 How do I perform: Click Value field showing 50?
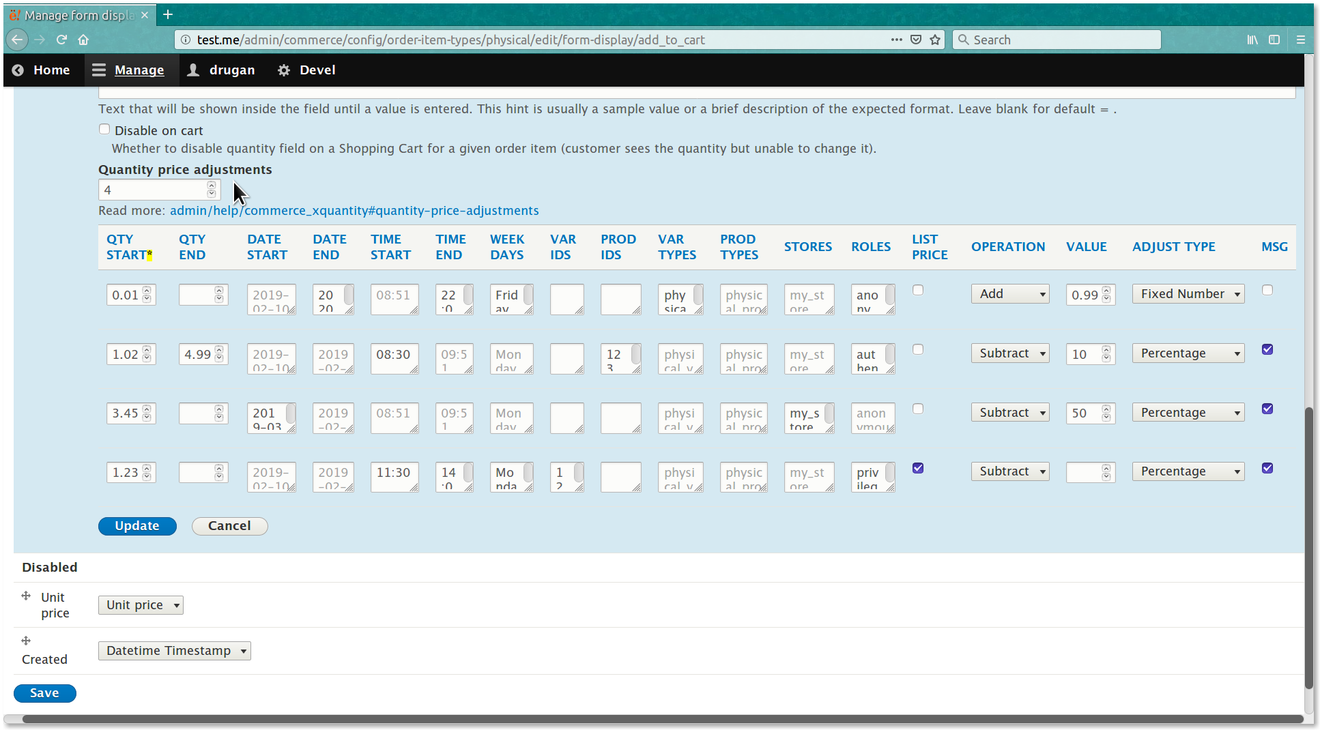[1091, 413]
